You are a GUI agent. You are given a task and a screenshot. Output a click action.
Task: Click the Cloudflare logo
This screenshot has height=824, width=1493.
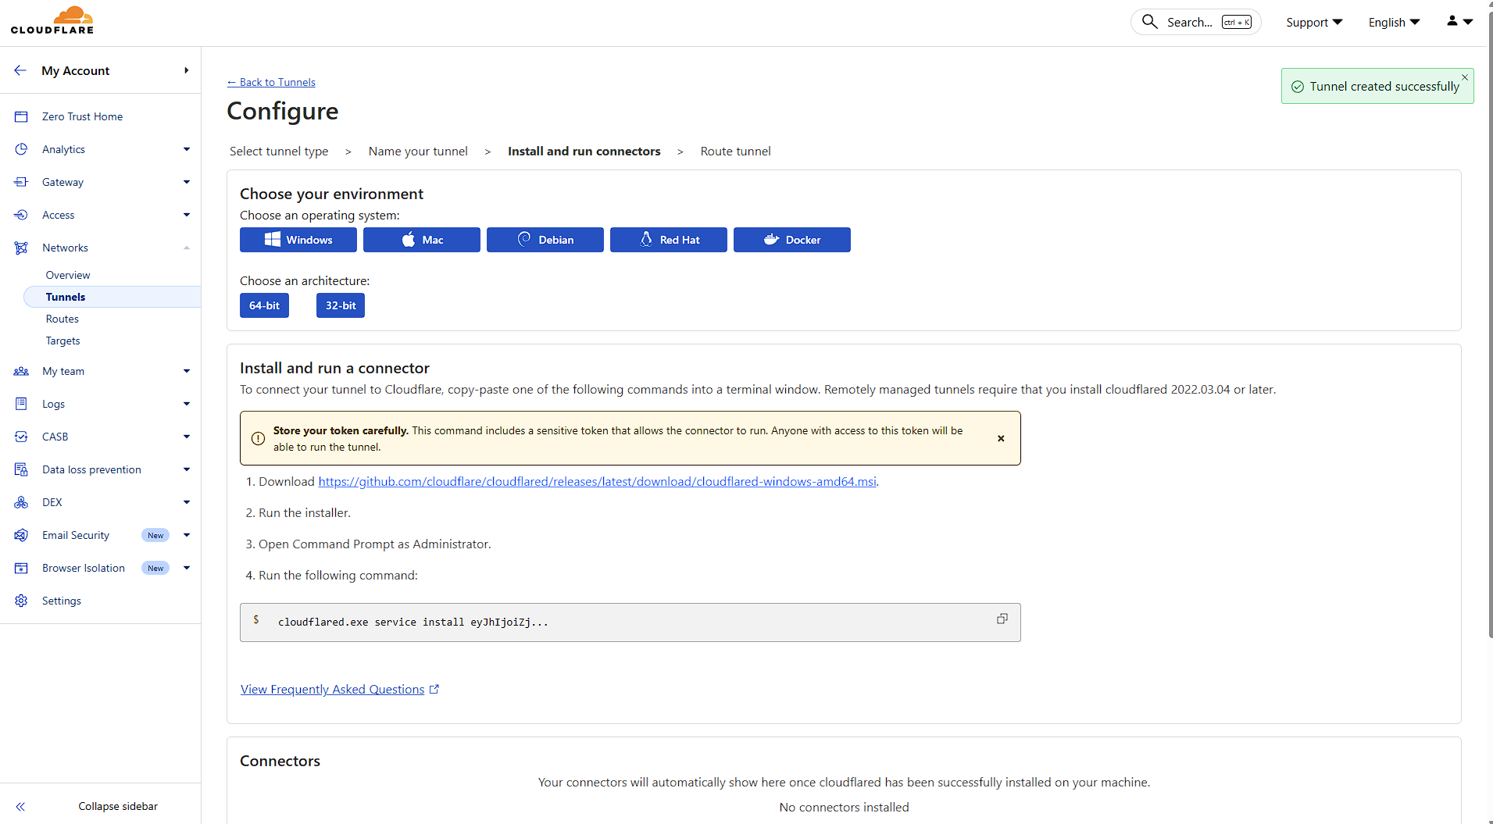coord(52,20)
